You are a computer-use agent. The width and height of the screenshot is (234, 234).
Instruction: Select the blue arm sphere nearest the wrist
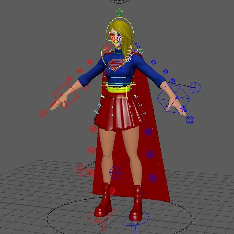[173, 81]
